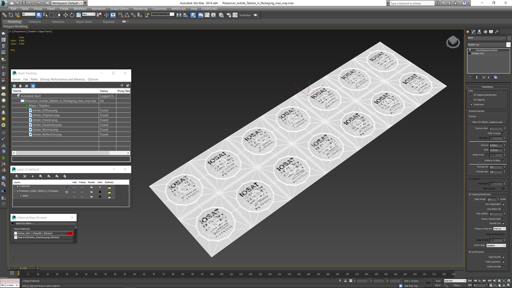Viewport: 512px width, 288px height.
Task: Open Asset Tracking Paths menu
Action: [x=34, y=79]
